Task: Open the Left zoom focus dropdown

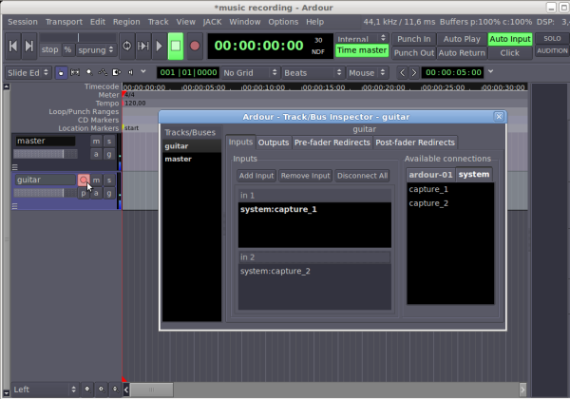Action: coord(45,389)
